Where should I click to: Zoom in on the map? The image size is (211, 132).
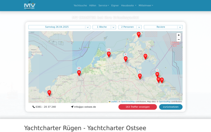[x=179, y=35]
